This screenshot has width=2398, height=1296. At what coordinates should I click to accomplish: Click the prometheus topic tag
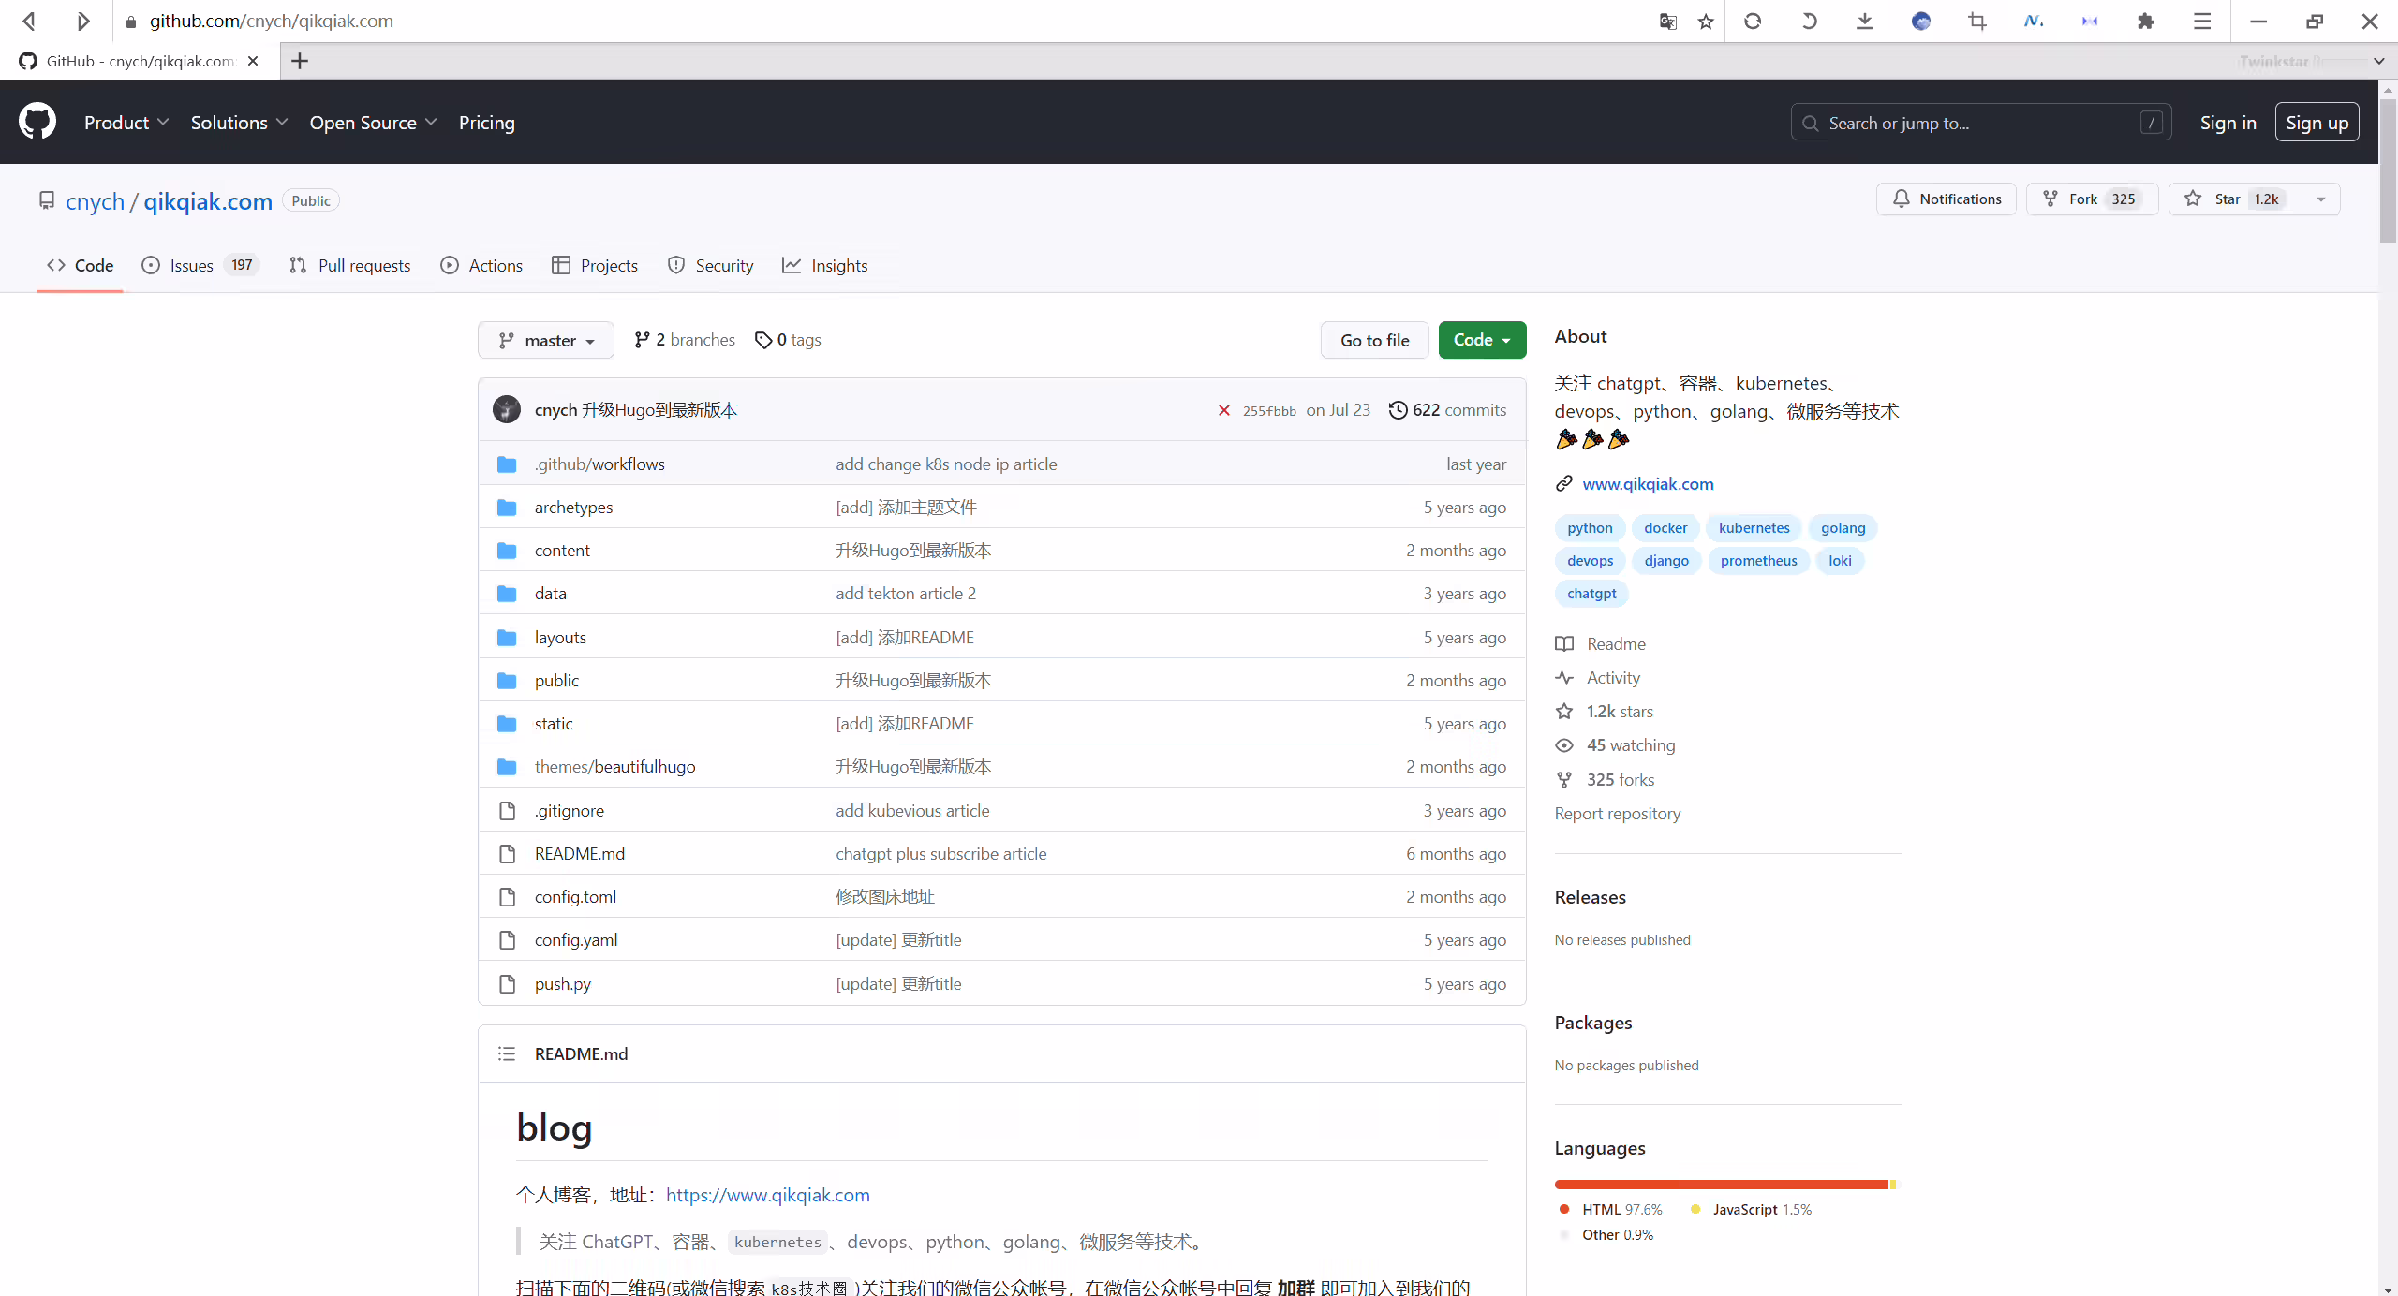(x=1758, y=560)
